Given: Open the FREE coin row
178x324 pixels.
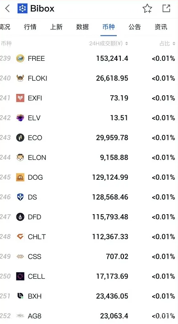Looking at the screenshot, I should click(89, 59).
